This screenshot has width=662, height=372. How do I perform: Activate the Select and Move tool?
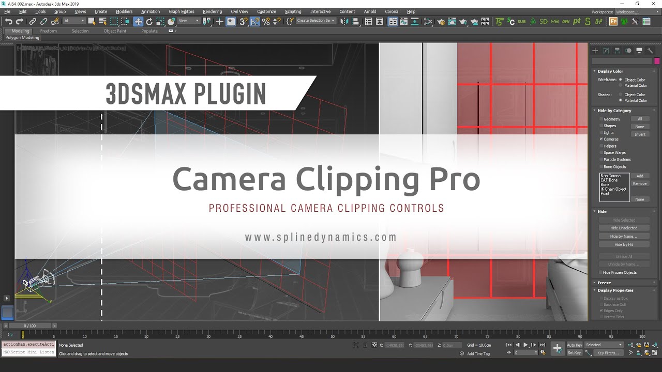(138, 21)
